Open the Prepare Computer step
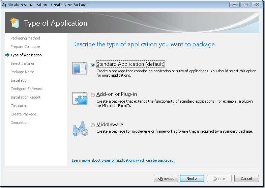 tap(25, 47)
